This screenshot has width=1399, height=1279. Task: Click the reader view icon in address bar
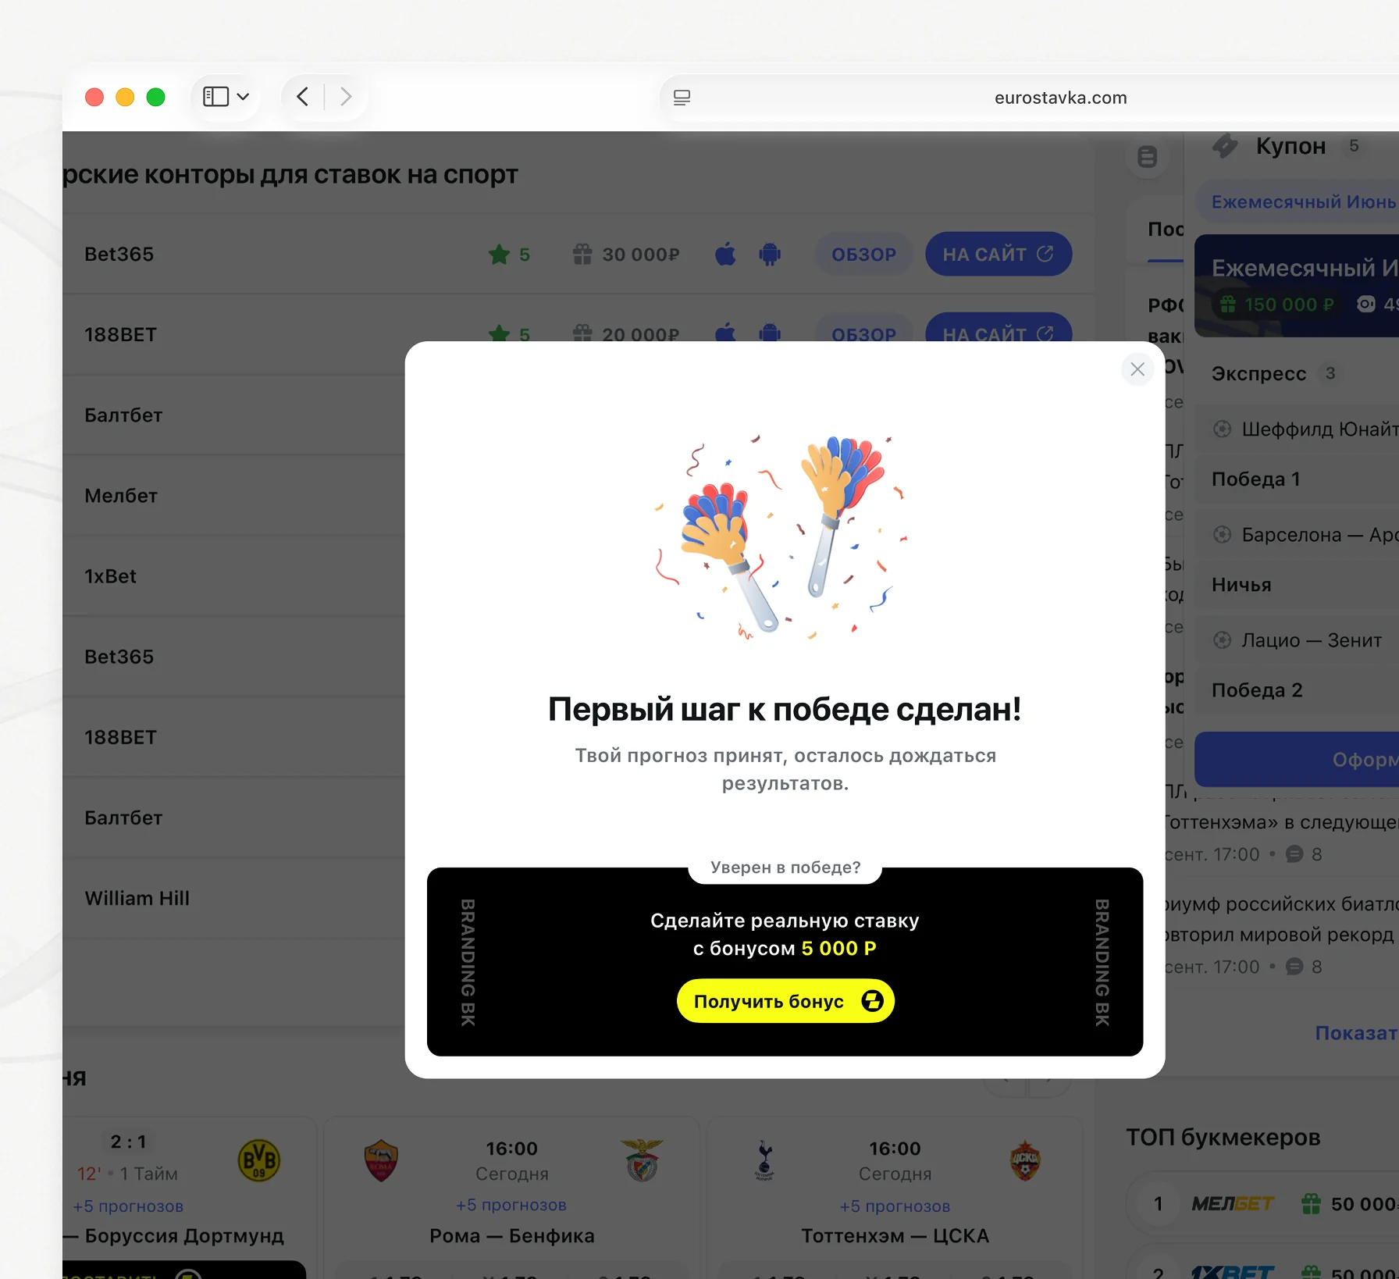click(x=682, y=98)
